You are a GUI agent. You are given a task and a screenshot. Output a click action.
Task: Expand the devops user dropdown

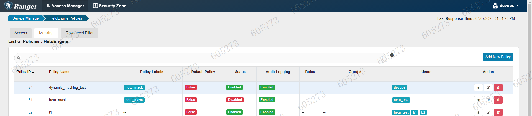[x=506, y=6]
